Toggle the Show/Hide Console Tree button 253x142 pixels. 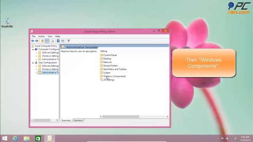47,41
